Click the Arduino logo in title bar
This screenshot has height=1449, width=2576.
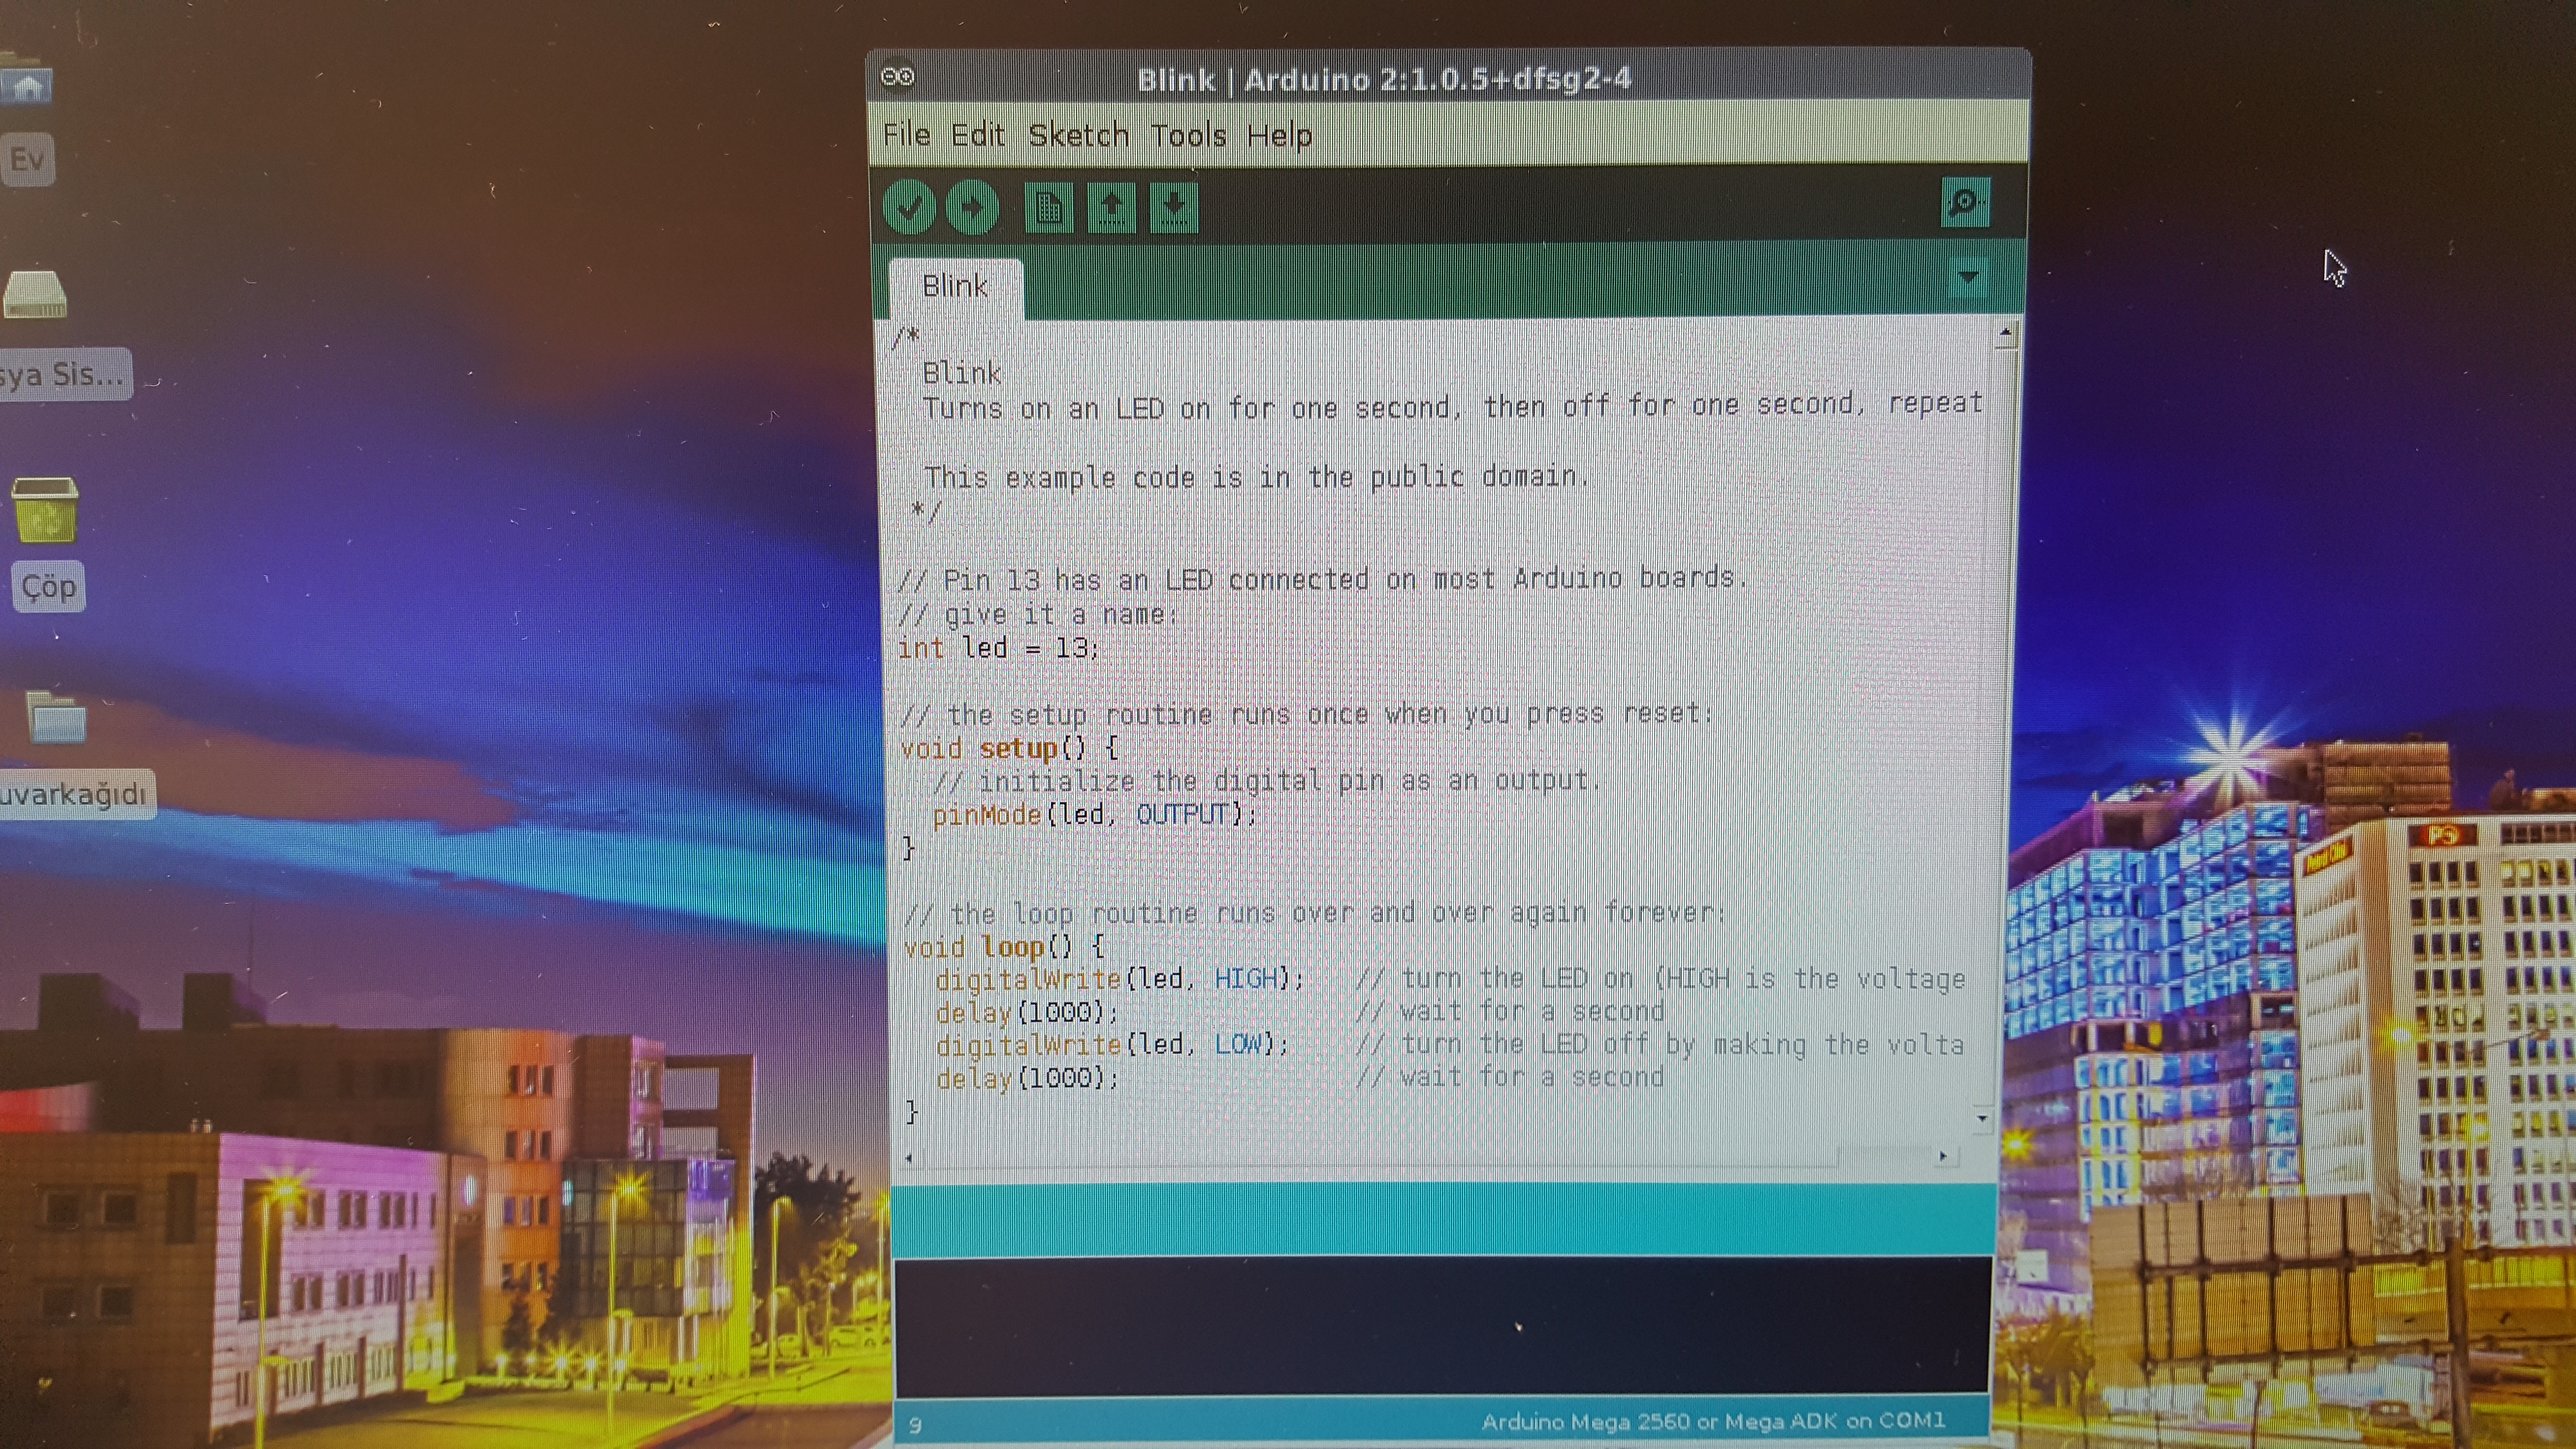tap(897, 77)
